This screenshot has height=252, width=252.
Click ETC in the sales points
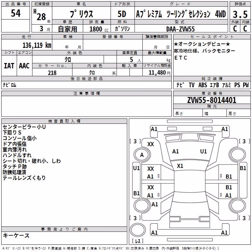coord(181,58)
